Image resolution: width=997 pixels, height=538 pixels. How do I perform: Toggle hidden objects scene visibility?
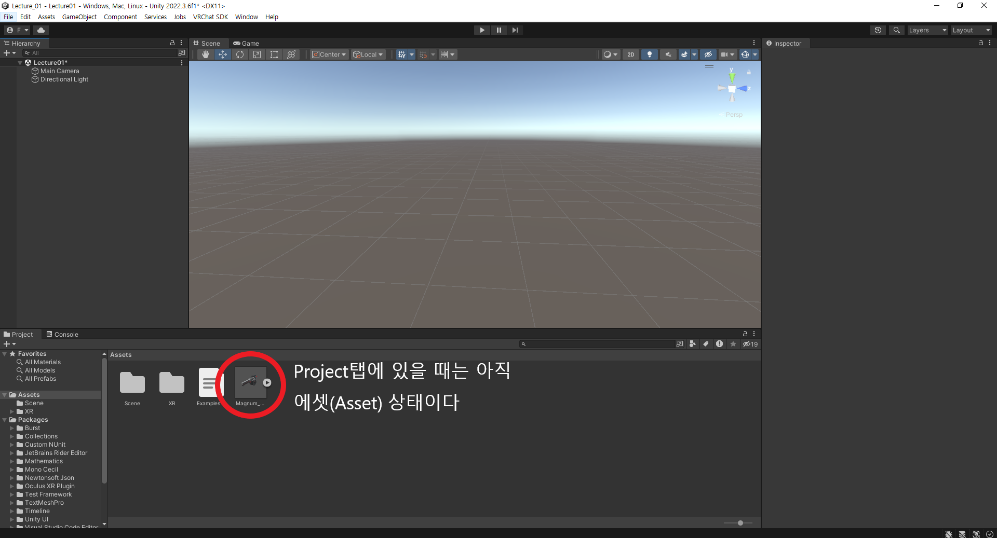coord(708,54)
